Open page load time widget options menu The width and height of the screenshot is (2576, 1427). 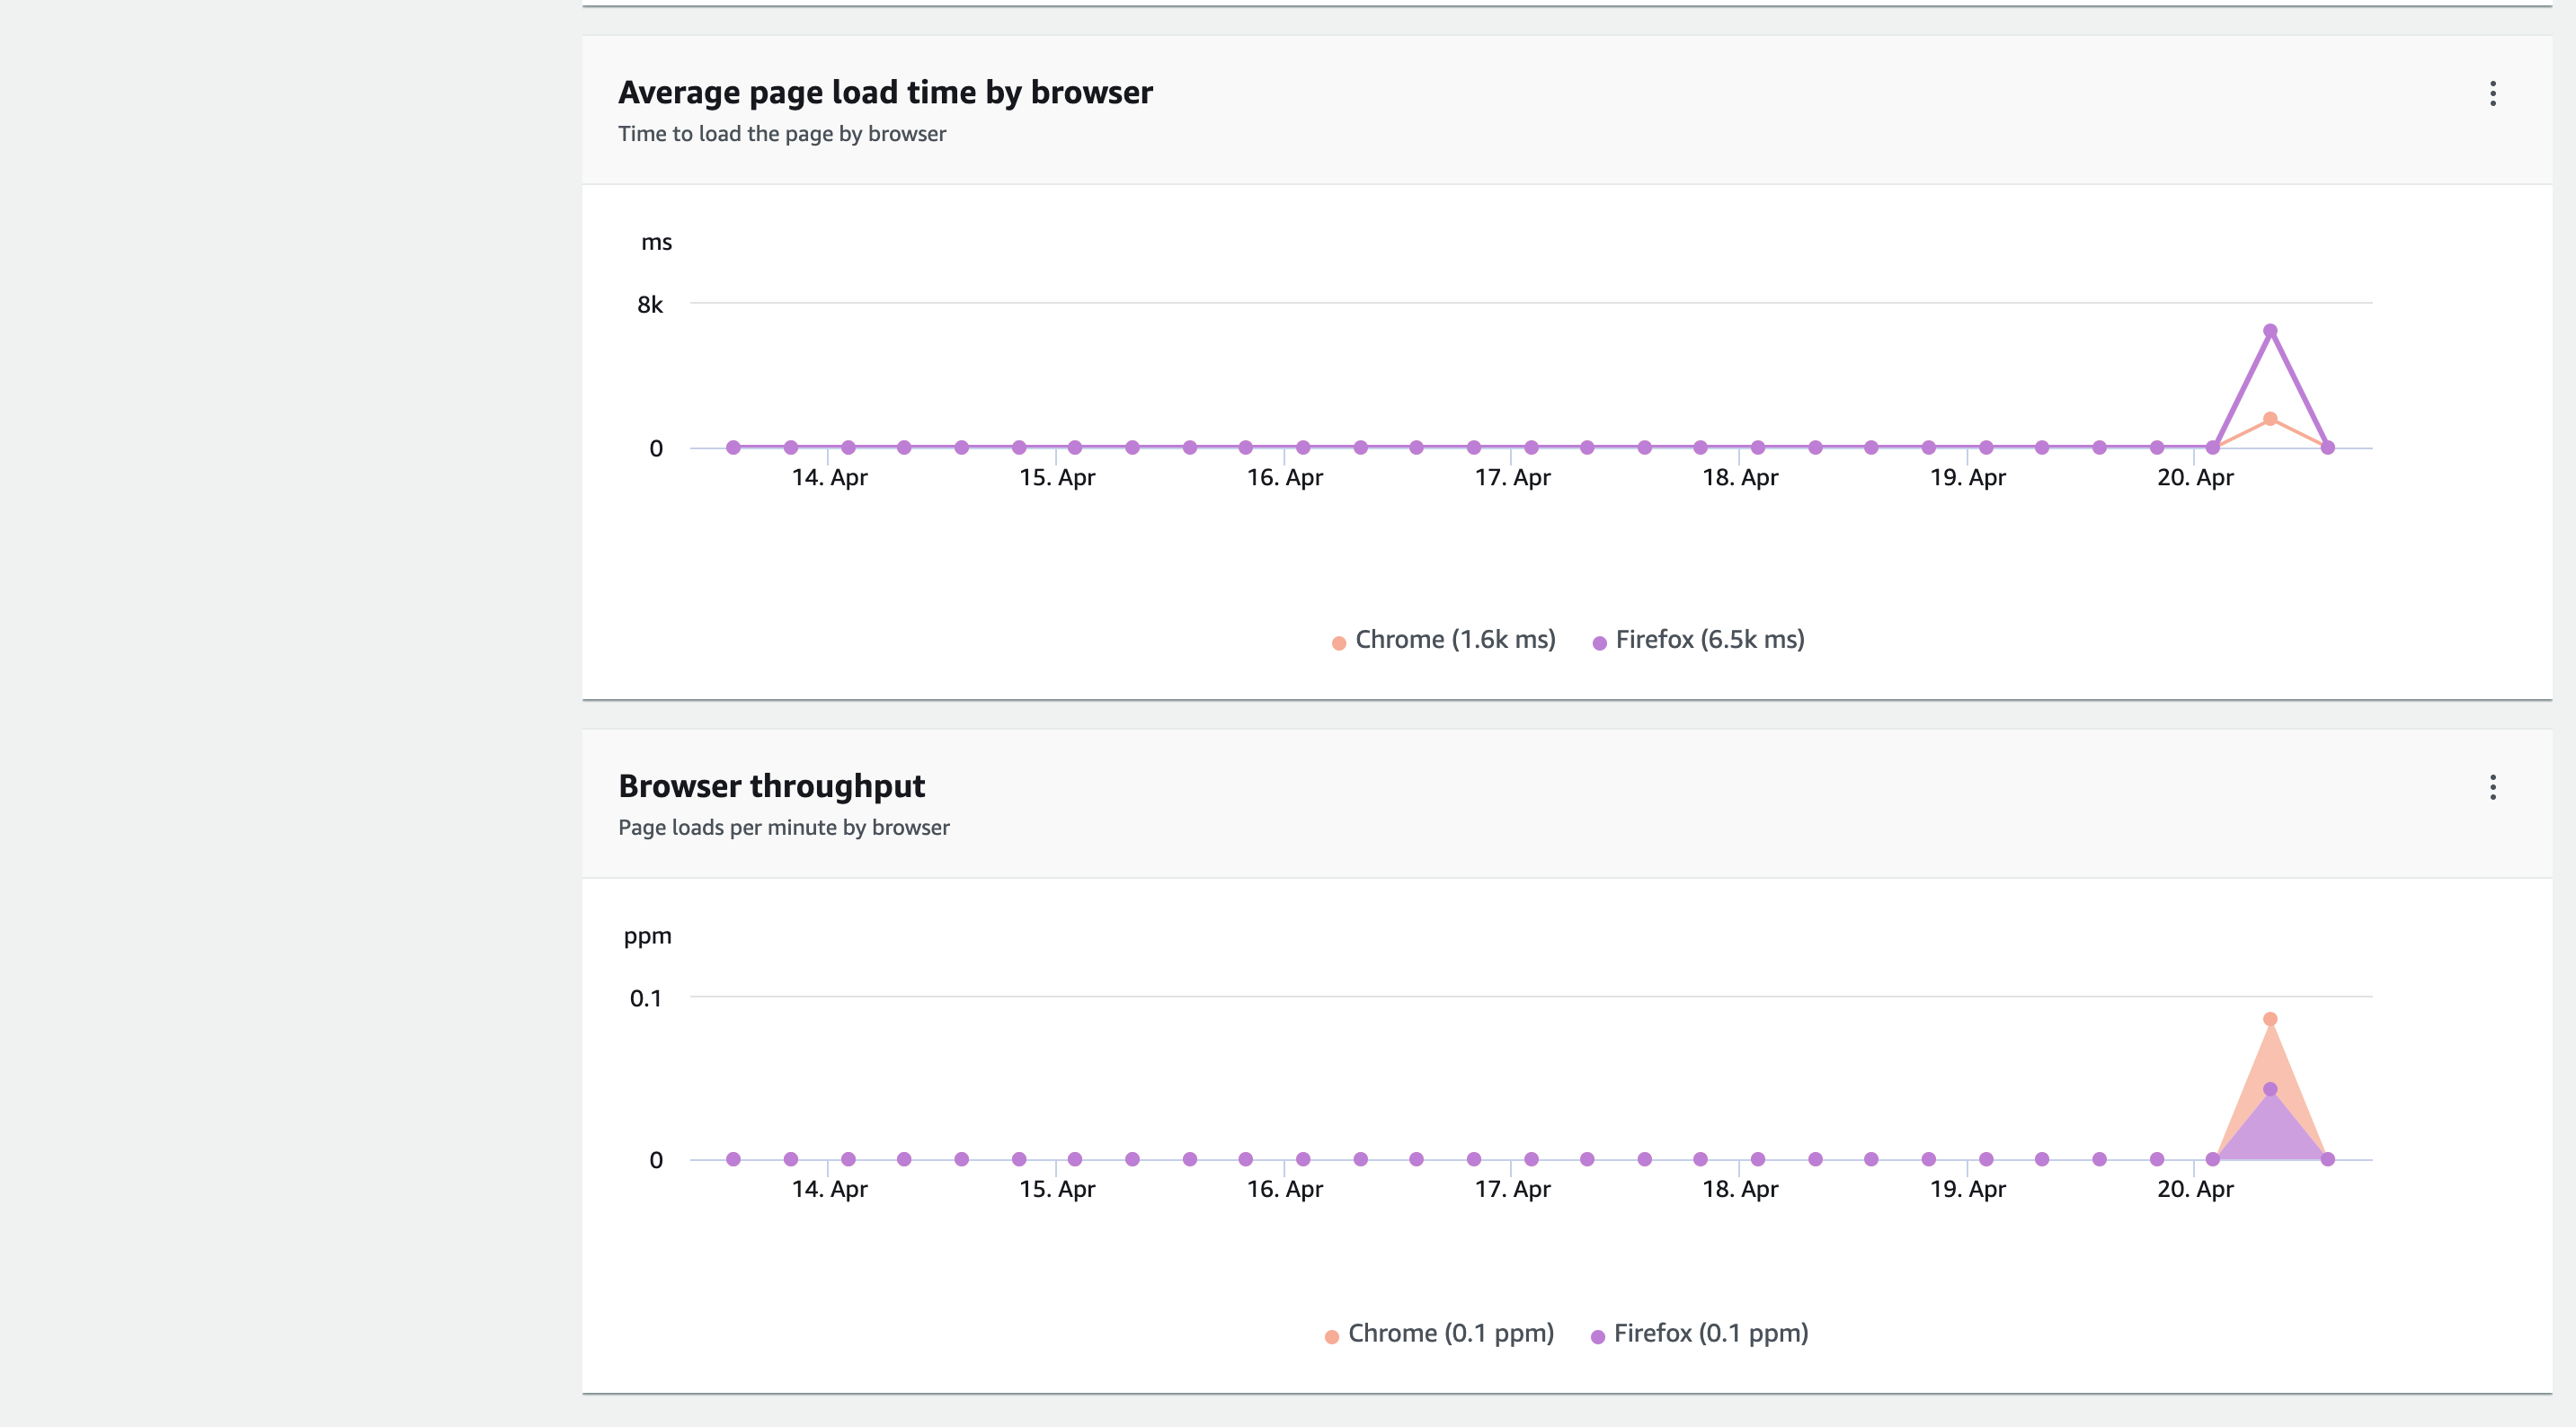coord(2492,94)
